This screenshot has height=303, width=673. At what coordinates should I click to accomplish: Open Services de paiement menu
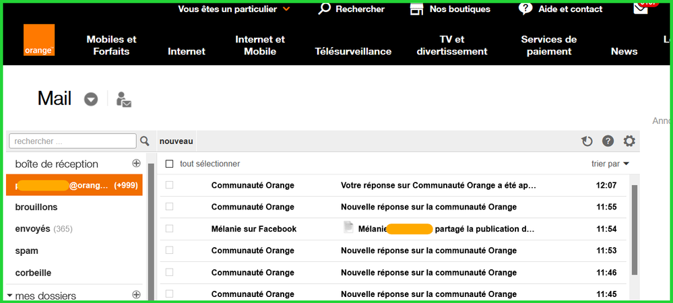pyautogui.click(x=549, y=46)
